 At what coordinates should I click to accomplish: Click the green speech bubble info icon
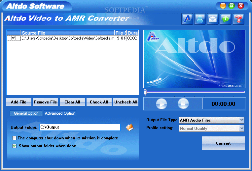(x=226, y=19)
